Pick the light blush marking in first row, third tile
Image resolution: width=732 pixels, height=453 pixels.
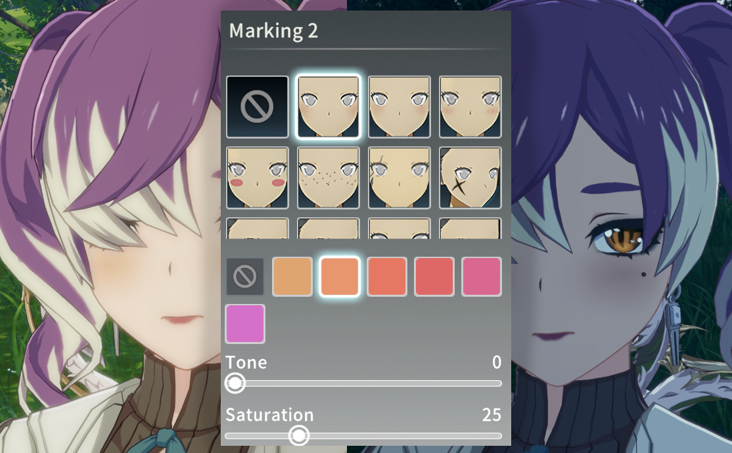[x=399, y=107]
